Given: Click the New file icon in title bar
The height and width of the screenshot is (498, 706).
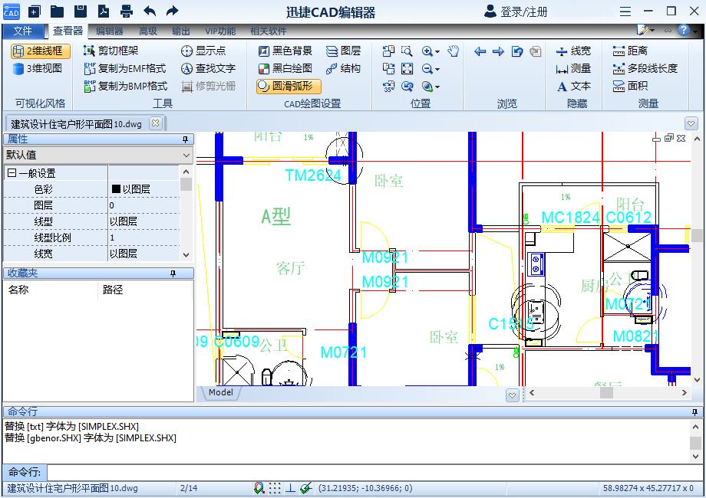Looking at the screenshot, I should [35, 11].
